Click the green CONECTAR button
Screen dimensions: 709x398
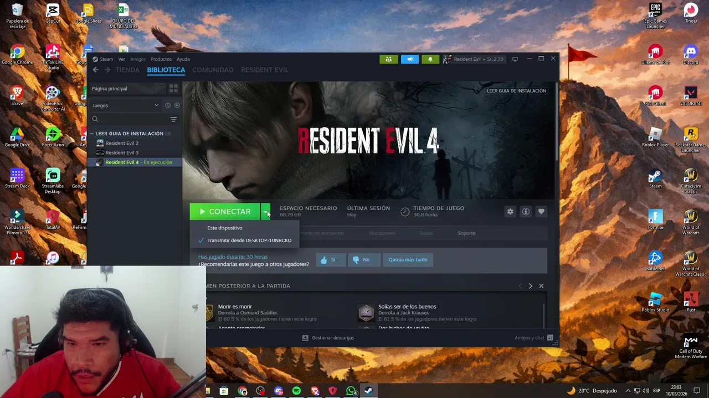point(225,212)
